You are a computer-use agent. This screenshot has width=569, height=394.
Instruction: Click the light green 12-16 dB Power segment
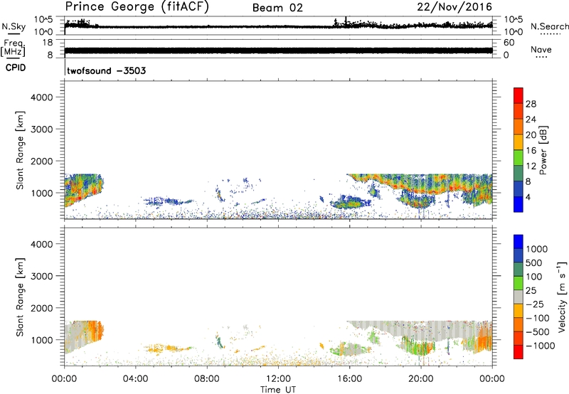(x=519, y=158)
